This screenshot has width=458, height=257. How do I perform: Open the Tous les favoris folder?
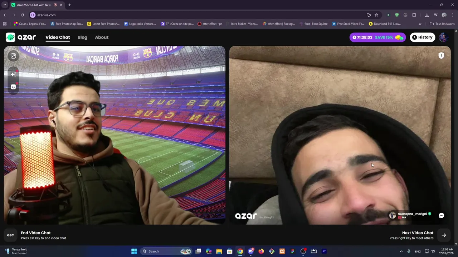(442, 24)
